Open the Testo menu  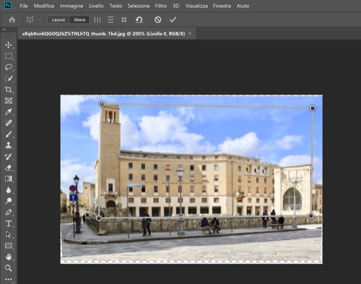(x=116, y=6)
